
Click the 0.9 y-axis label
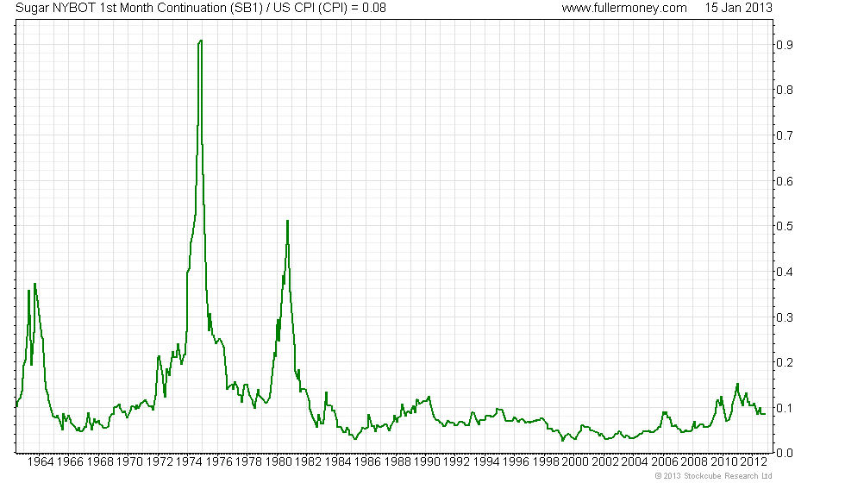click(x=785, y=45)
